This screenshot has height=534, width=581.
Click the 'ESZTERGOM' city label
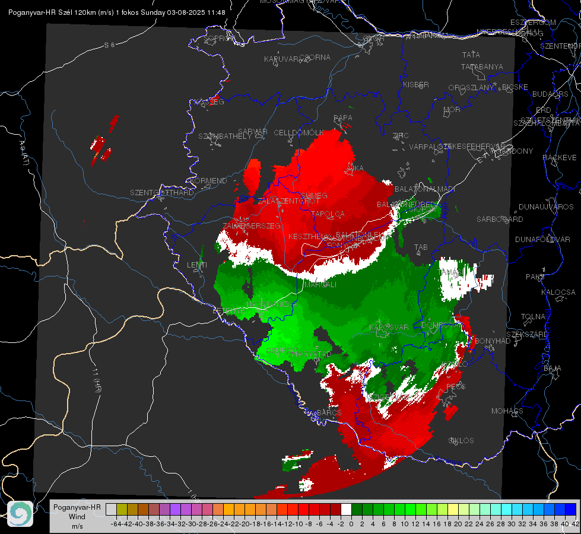(533, 22)
